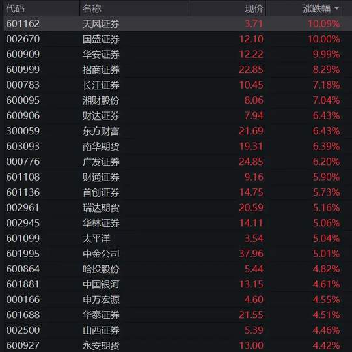Click the 涨跌幅 sort arrow icon
This screenshot has width=352, height=352.
(336, 8)
